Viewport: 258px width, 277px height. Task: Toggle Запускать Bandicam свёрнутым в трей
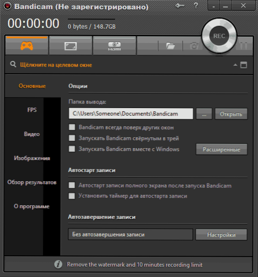coord(72,138)
